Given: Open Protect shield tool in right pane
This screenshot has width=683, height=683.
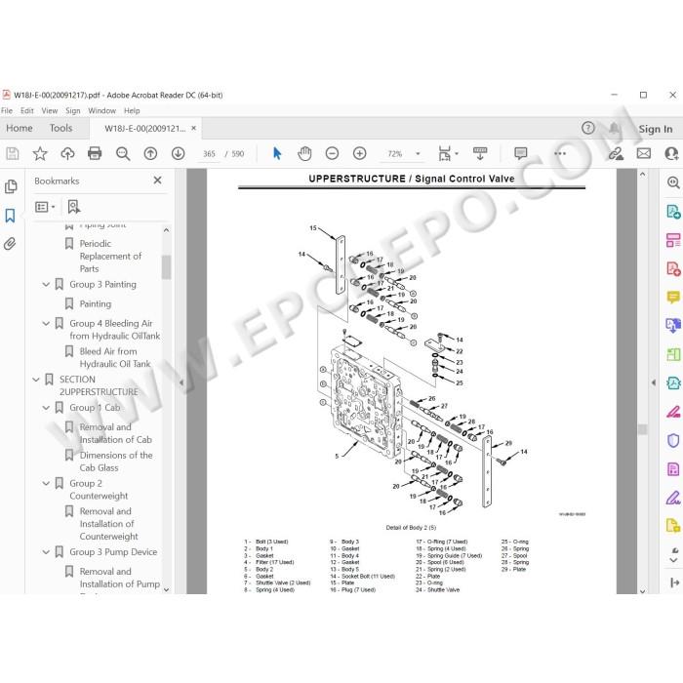Looking at the screenshot, I should (x=673, y=440).
